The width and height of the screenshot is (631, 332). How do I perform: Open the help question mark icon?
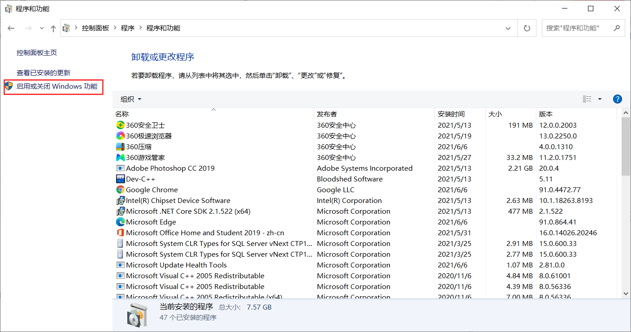pyautogui.click(x=617, y=99)
